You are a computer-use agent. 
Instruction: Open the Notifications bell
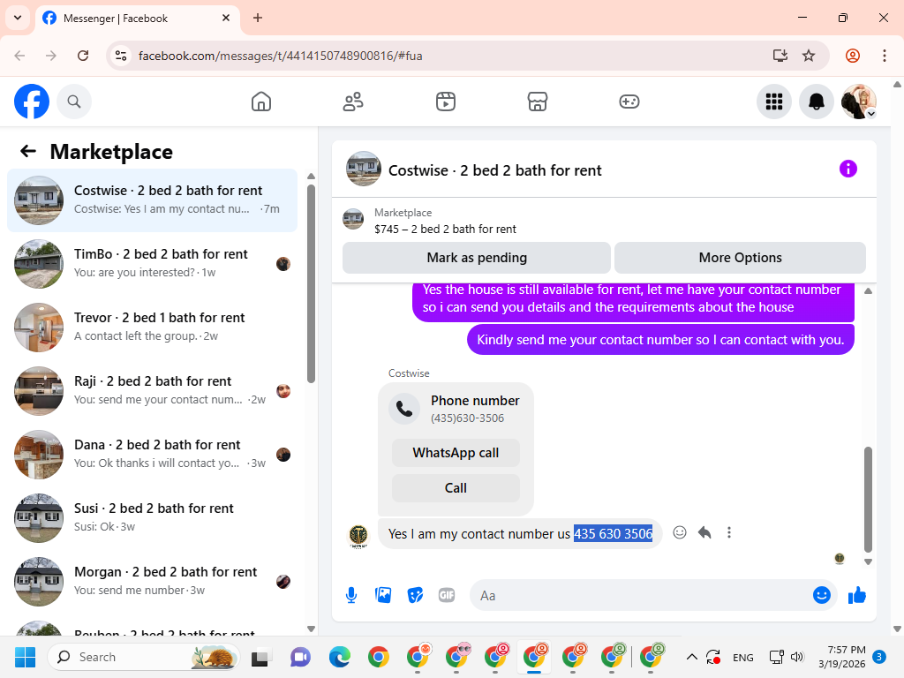click(x=817, y=102)
